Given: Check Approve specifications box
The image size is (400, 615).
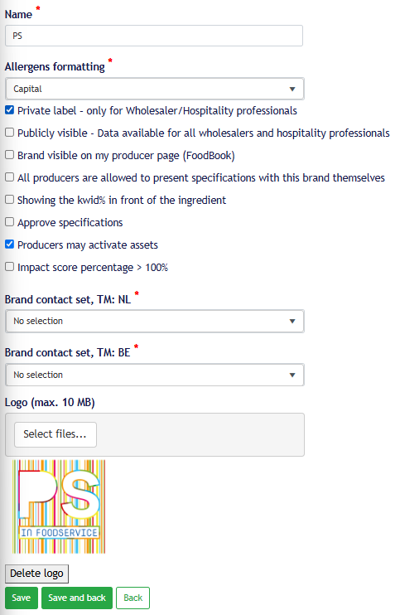Looking at the screenshot, I should [x=9, y=222].
